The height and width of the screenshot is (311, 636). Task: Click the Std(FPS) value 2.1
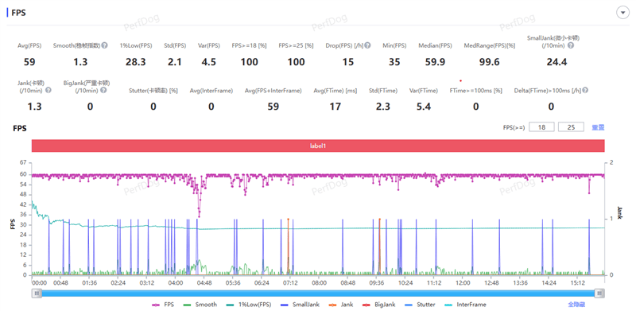[x=175, y=62]
